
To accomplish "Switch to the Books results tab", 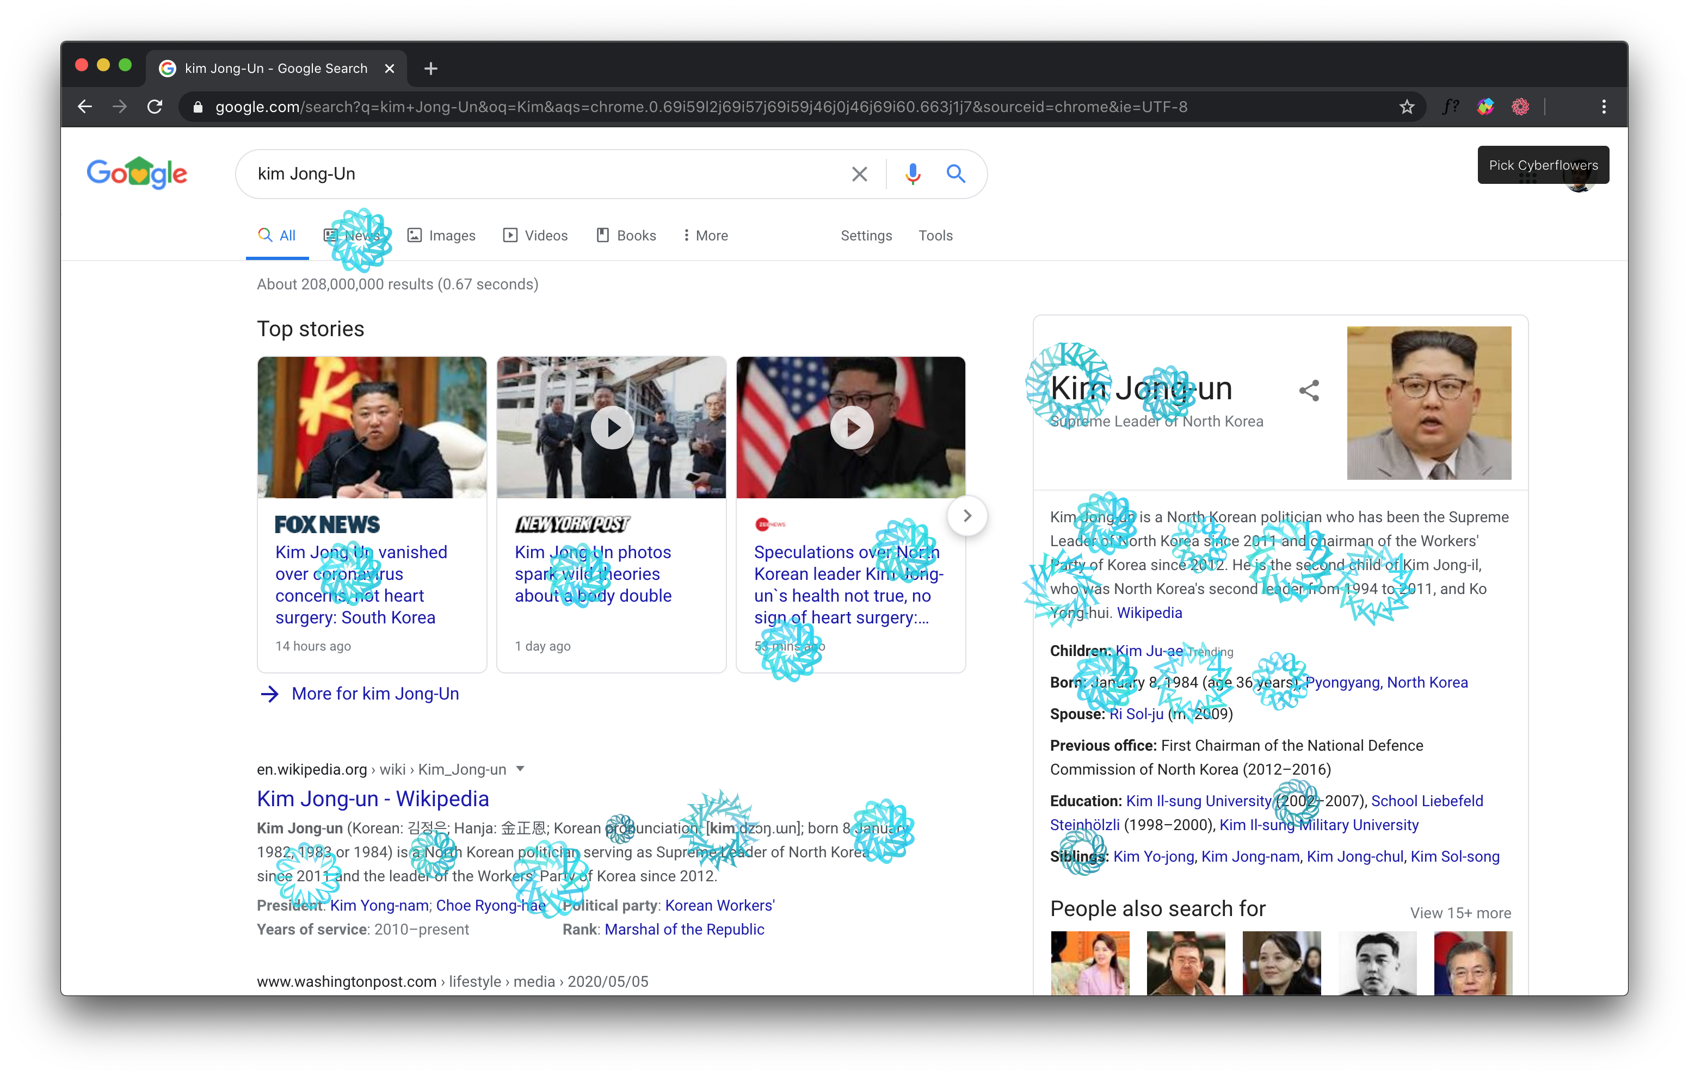I will pyautogui.click(x=626, y=236).
